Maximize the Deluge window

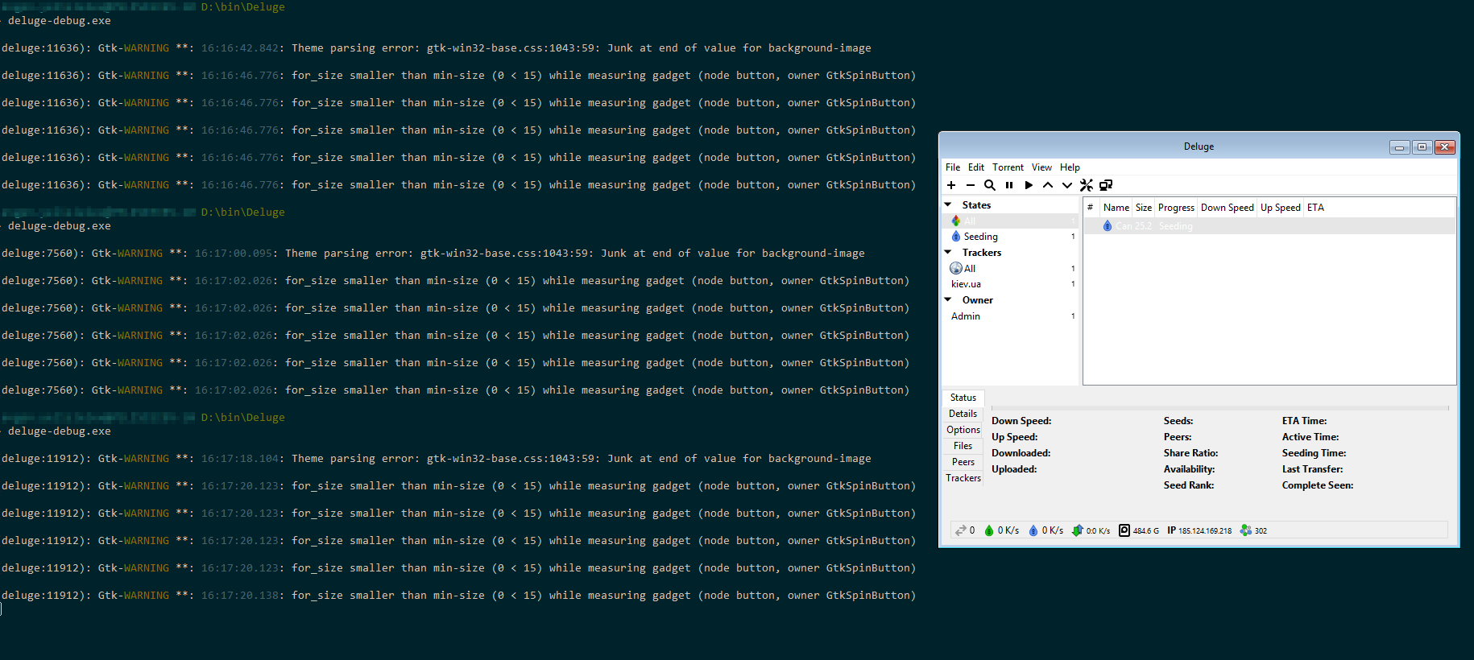(1422, 146)
